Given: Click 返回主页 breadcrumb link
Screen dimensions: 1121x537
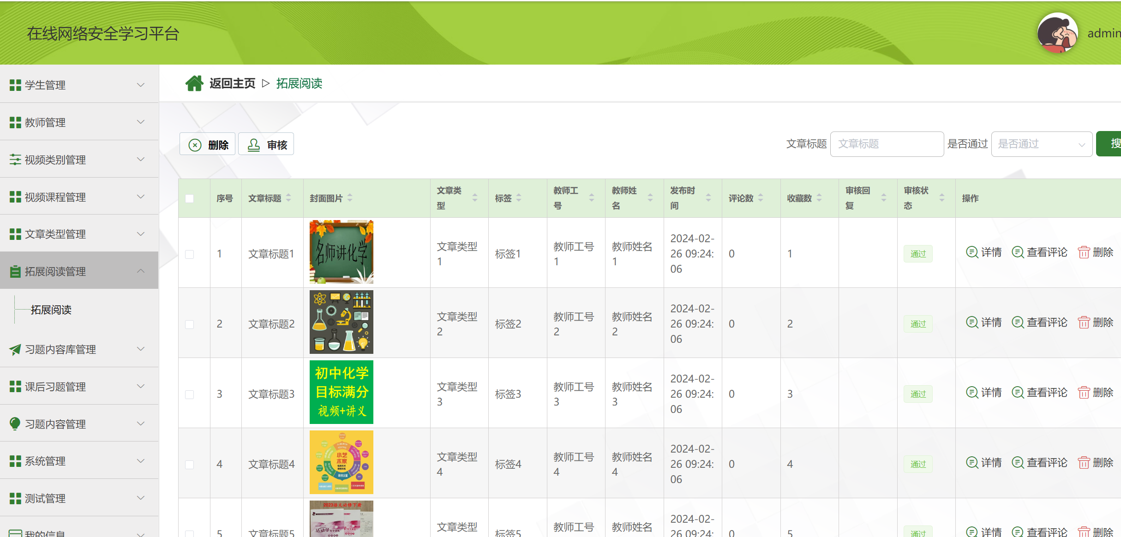Looking at the screenshot, I should pyautogui.click(x=232, y=84).
